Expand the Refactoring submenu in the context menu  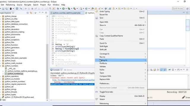pyautogui.click(x=121, y=103)
